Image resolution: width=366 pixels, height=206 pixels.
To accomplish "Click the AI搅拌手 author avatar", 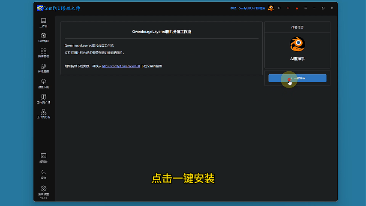I will coord(297,44).
